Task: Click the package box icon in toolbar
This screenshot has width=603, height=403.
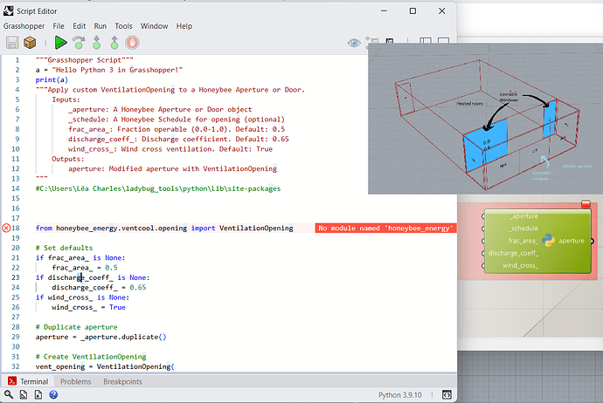Action: click(30, 42)
